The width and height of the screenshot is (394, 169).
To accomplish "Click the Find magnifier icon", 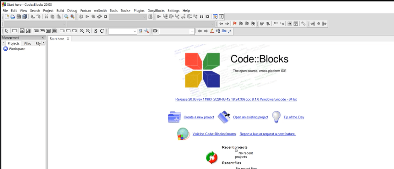I will pyautogui.click(x=66, y=17).
